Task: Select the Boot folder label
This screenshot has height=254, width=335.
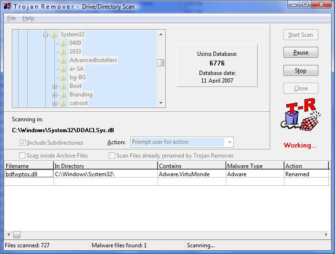Action: (x=75, y=86)
